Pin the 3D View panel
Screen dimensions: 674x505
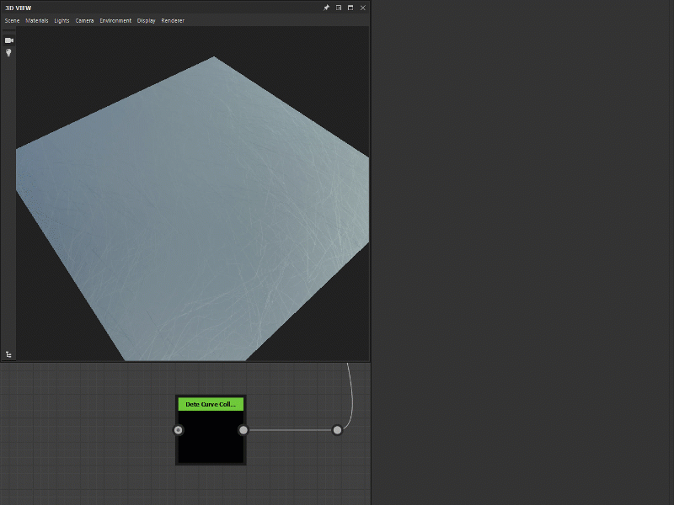click(x=326, y=7)
